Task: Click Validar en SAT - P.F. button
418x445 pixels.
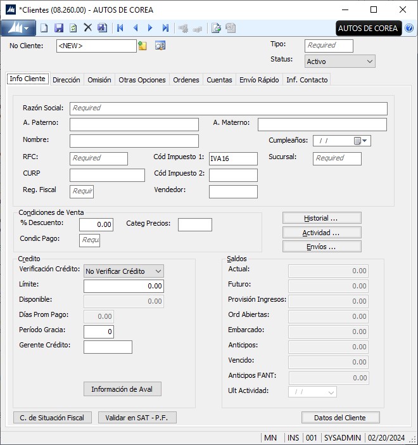Action: tap(137, 418)
